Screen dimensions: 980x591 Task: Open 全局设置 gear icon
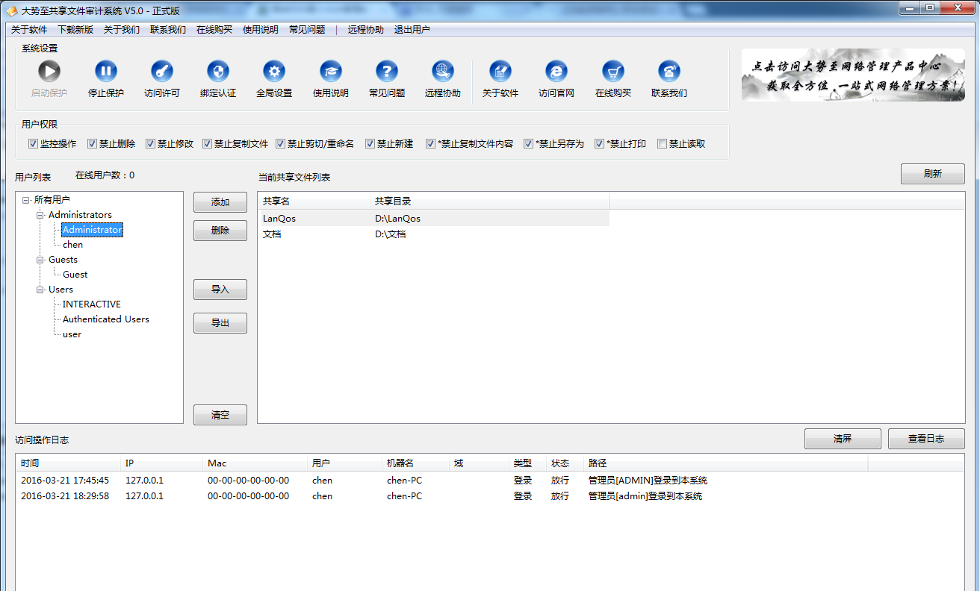(274, 72)
